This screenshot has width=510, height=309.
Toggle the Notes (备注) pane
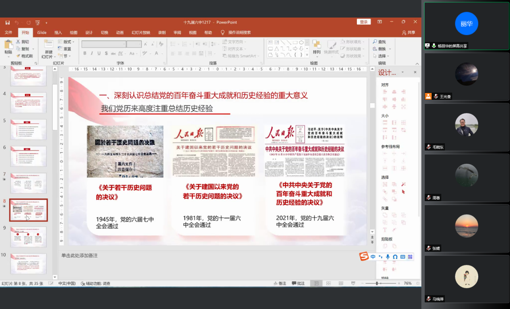pyautogui.click(x=280, y=283)
